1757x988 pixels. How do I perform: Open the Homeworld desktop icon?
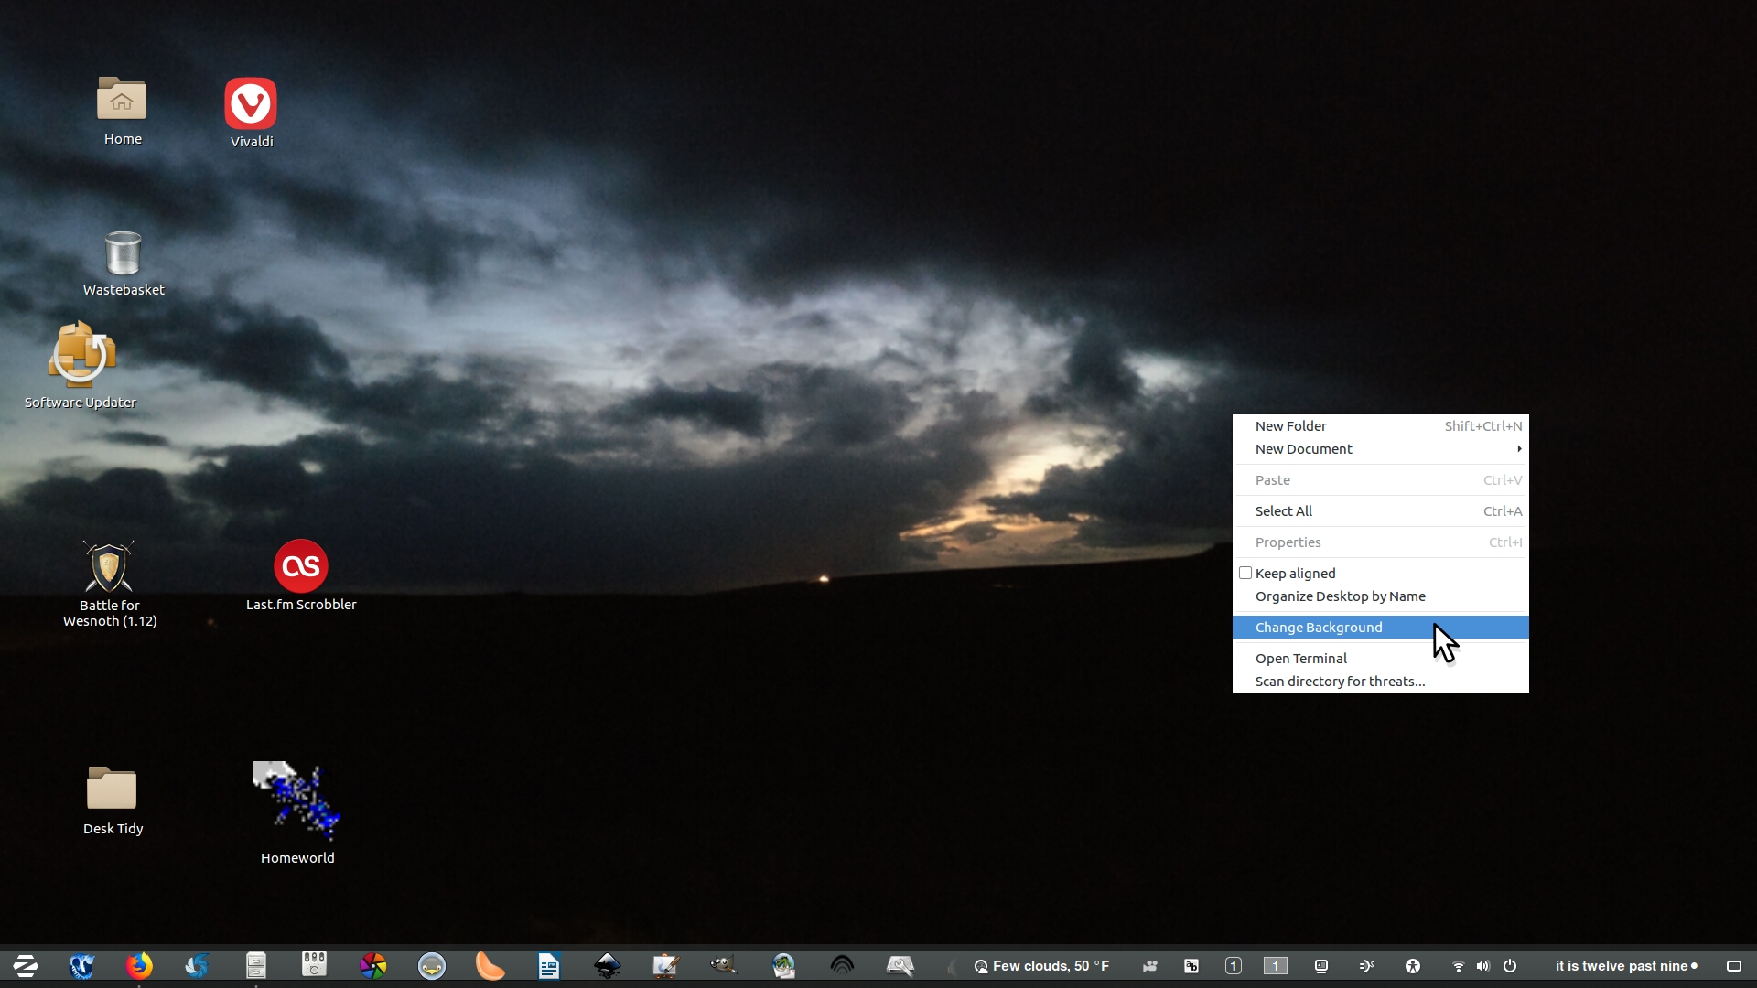pyautogui.click(x=296, y=801)
